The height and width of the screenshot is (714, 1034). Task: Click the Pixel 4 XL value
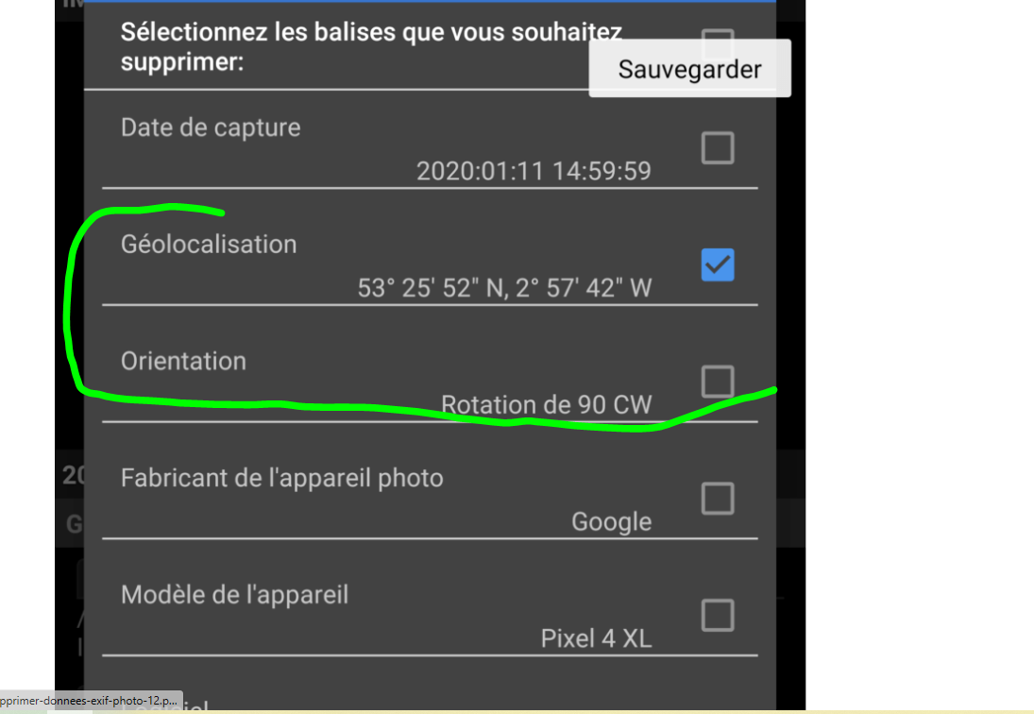(x=596, y=638)
